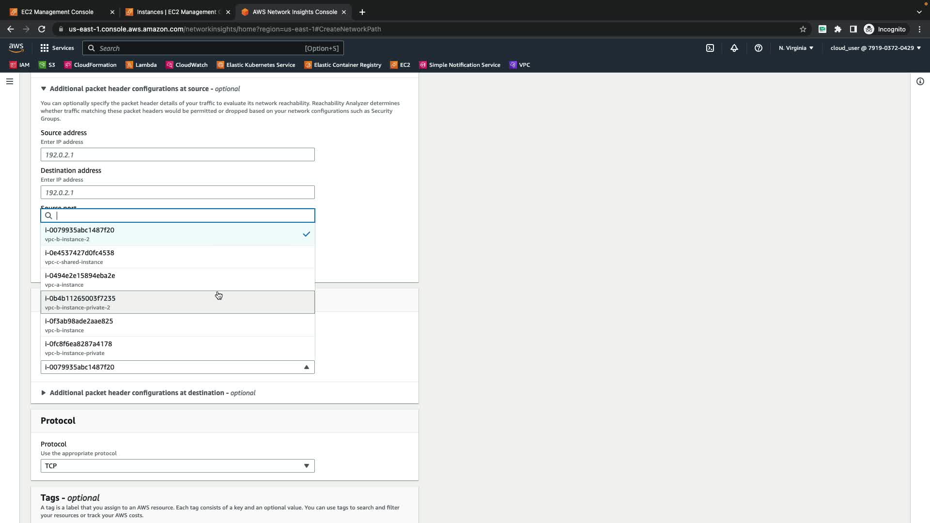Open the help question mark icon

tap(758, 48)
